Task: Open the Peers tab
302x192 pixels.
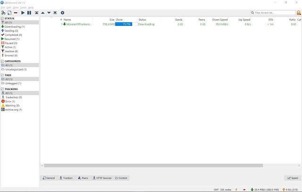Action: coord(83,178)
